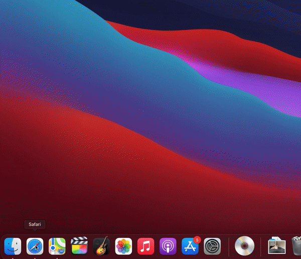Image resolution: width=301 pixels, height=259 pixels.
Task: Click dock divider right of DVD Player
Action: coord(261,246)
